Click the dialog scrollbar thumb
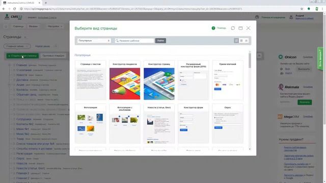This screenshot has width=326, height=183. pos(250,60)
